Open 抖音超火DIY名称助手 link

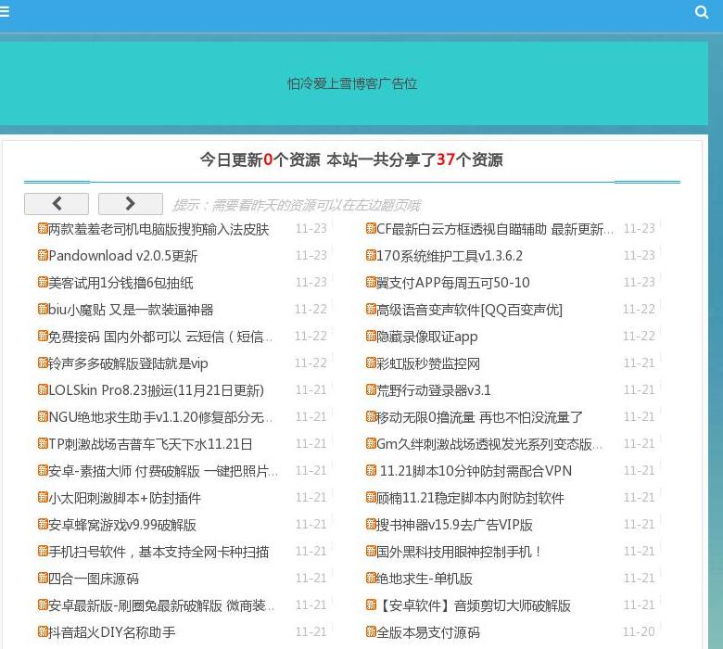(112, 631)
